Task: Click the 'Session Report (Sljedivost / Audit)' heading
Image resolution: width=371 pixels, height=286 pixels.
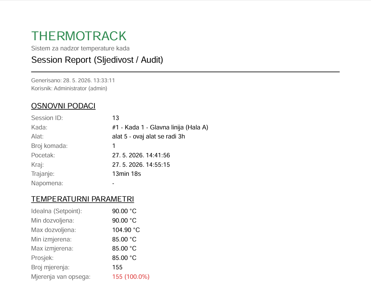Action: tap(97, 60)
